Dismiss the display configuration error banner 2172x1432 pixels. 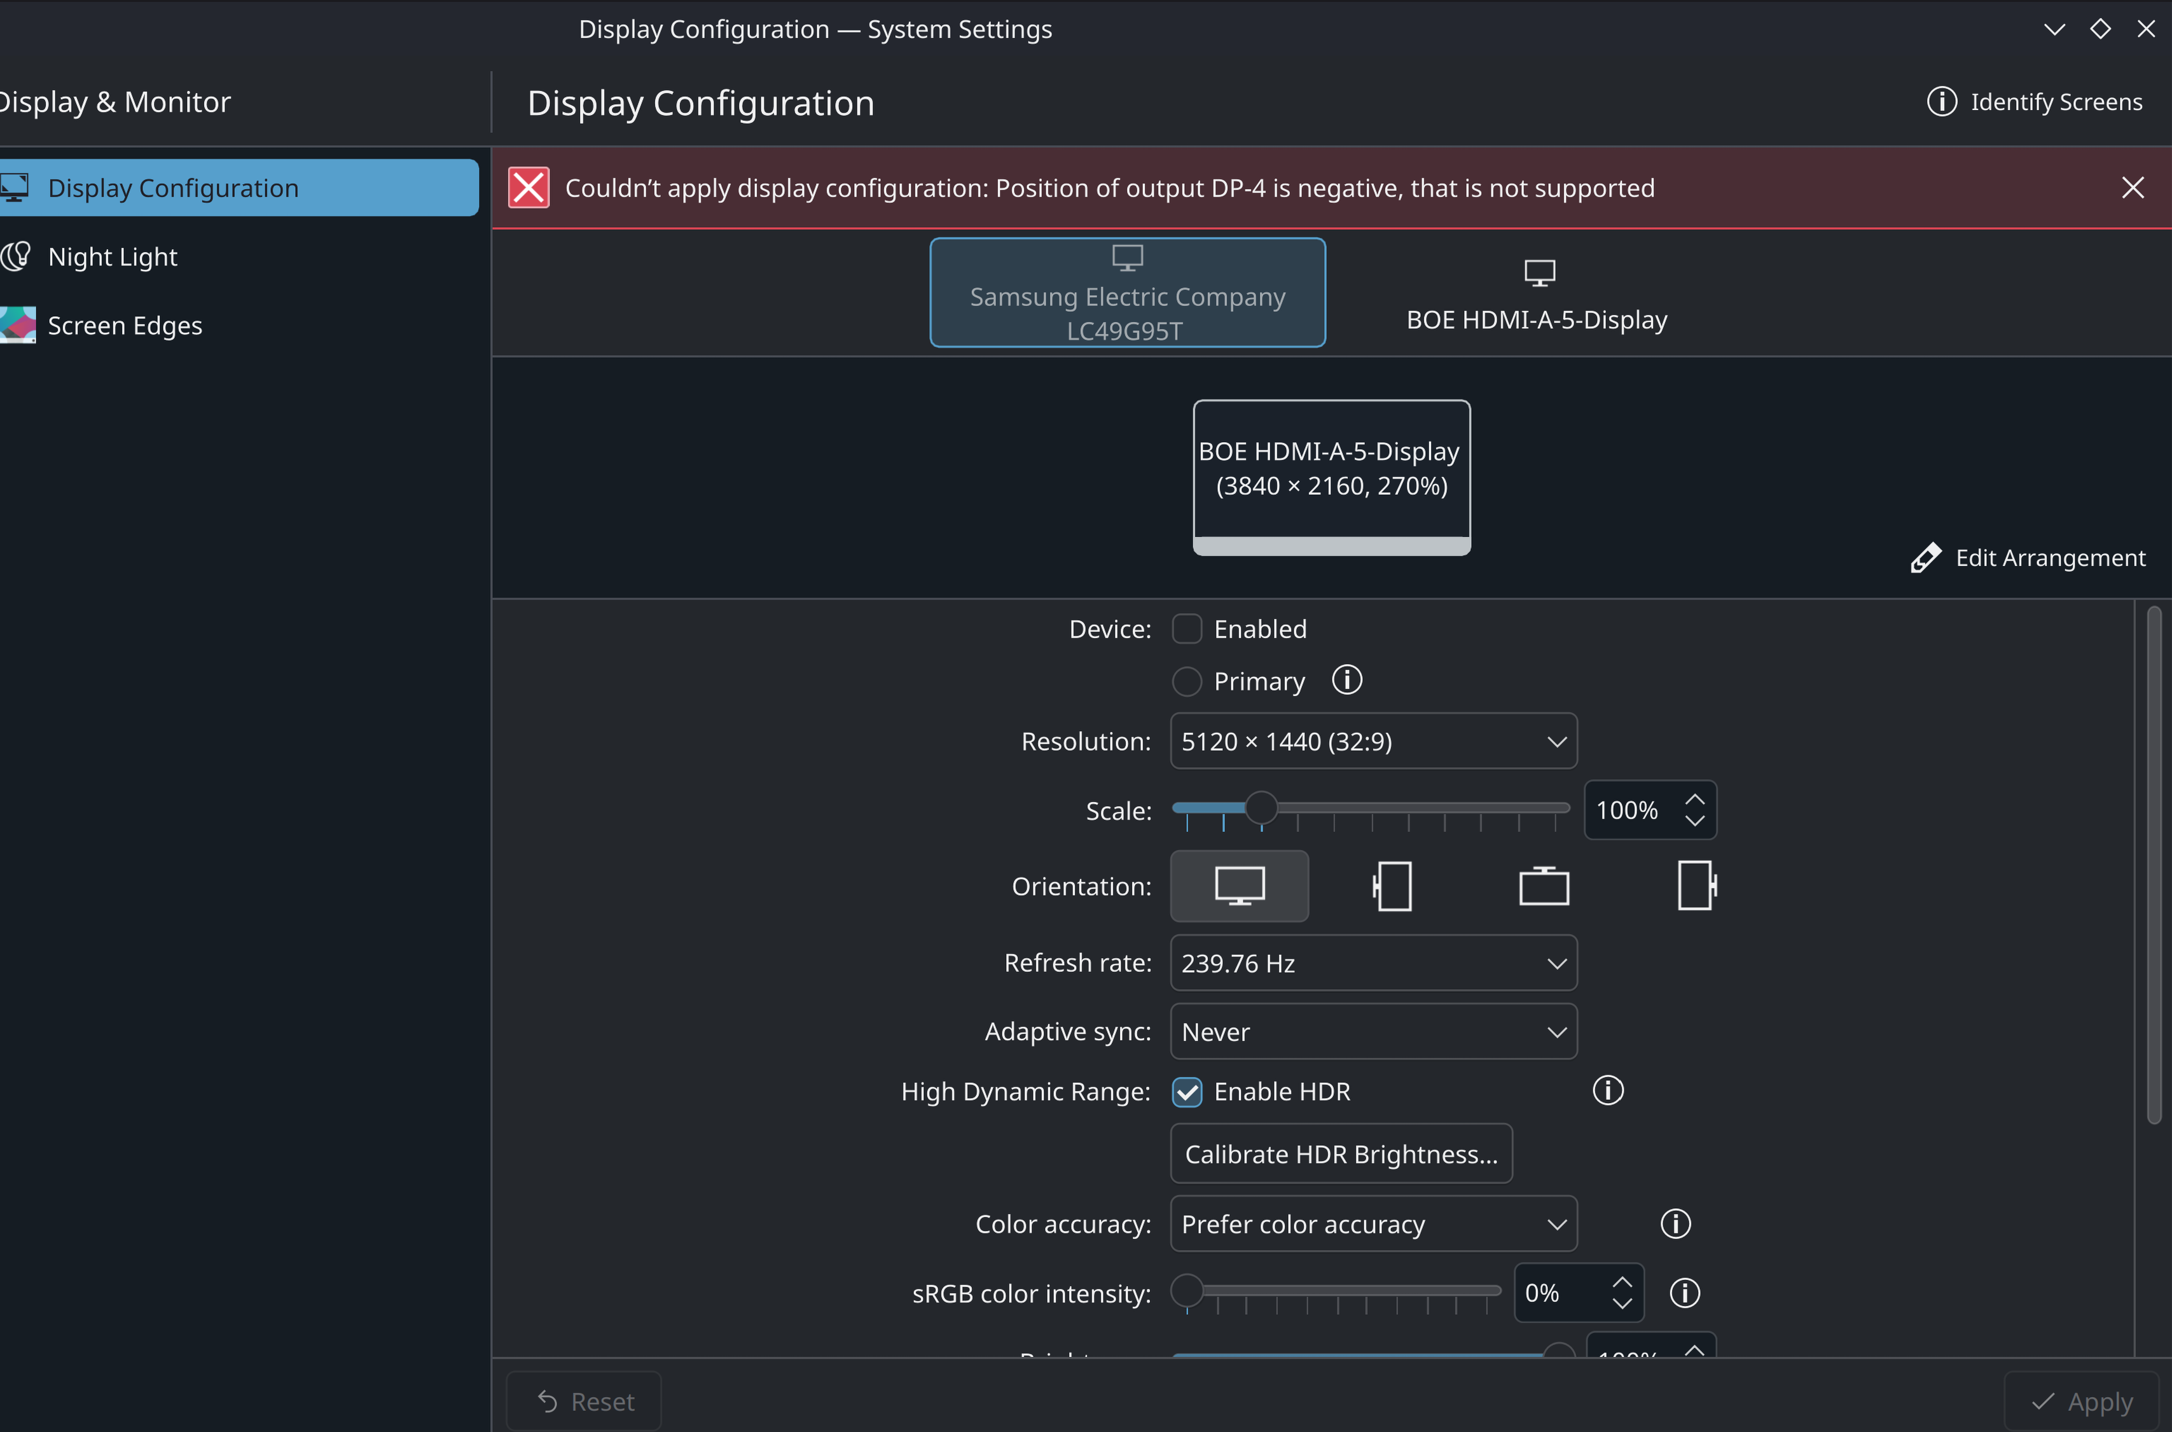pos(2133,188)
